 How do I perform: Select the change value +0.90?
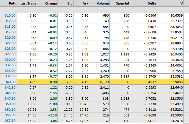click(52, 82)
